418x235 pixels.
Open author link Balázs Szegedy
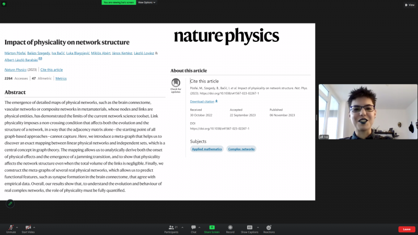(38, 53)
